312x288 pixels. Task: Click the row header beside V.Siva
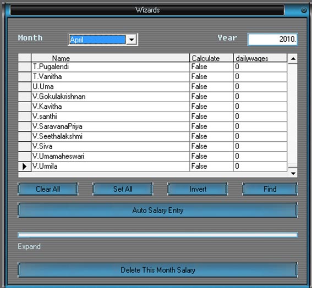(24, 147)
